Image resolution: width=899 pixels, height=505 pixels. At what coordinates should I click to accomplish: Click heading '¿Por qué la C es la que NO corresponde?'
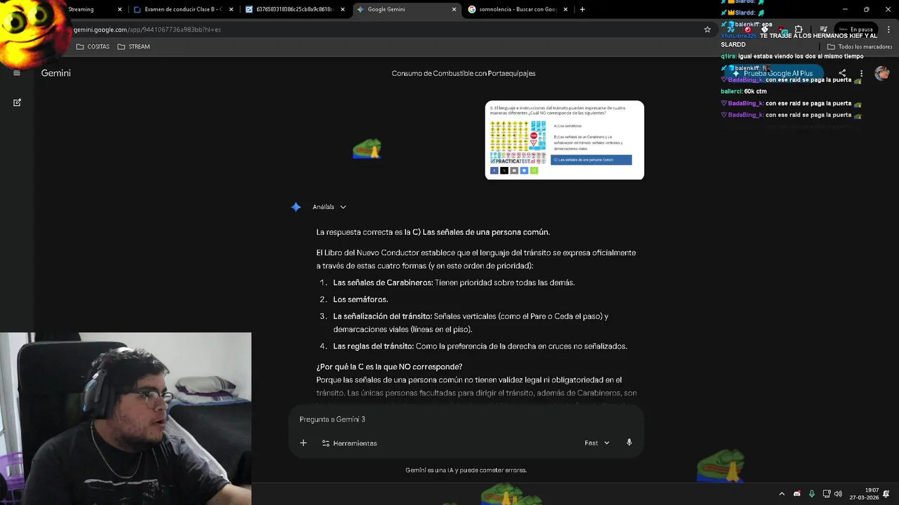389,367
